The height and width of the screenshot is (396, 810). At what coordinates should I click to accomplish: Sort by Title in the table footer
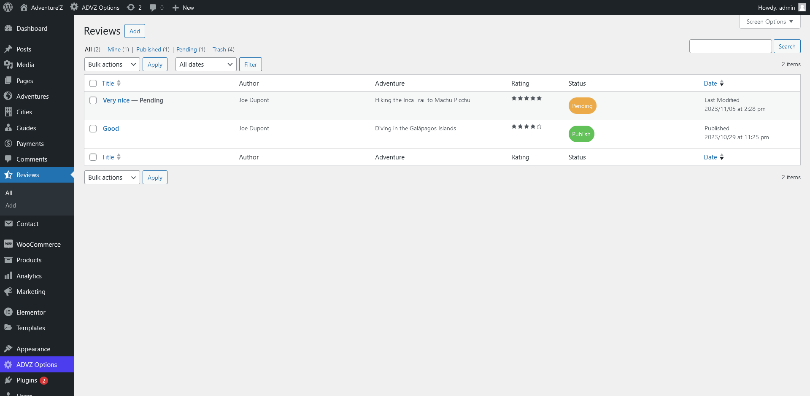[111, 157]
